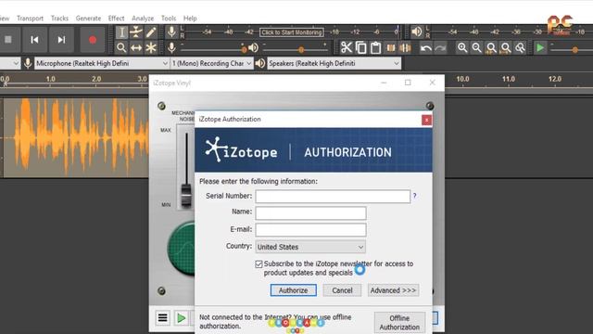Click the Cancel button in authorization dialog

click(x=342, y=290)
